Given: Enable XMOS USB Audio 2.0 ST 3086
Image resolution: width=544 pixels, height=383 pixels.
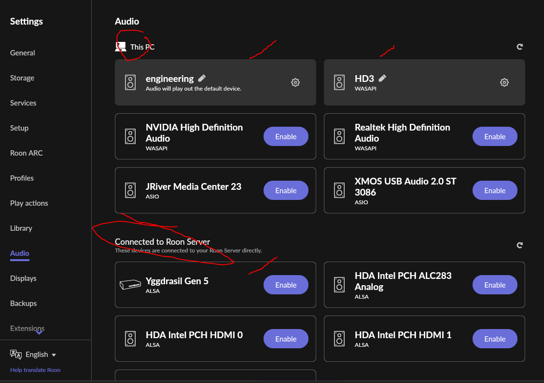Looking at the screenshot, I should [x=495, y=190].
